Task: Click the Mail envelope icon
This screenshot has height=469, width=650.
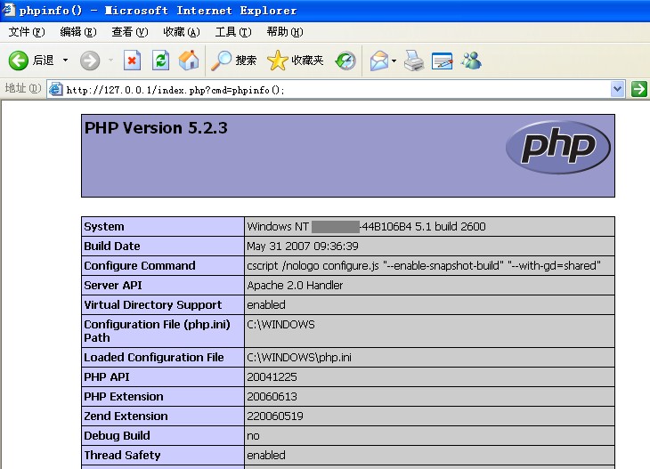Action: (378, 61)
